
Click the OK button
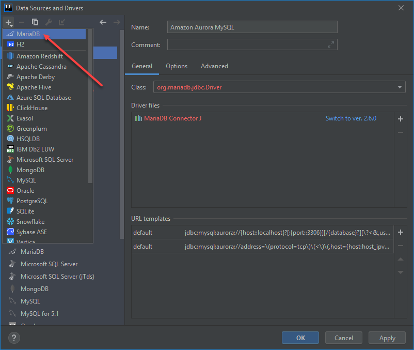click(300, 338)
